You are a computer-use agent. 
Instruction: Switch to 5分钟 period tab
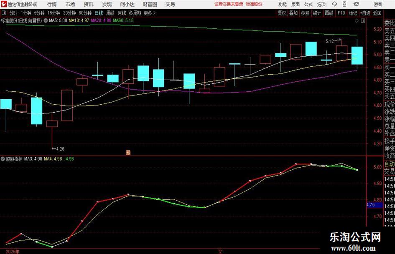[x=39, y=13]
